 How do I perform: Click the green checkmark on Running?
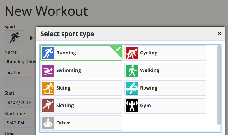tap(118, 49)
